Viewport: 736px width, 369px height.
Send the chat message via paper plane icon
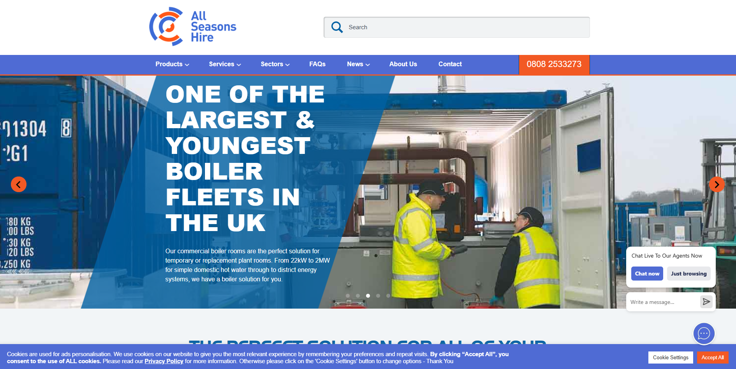706,302
